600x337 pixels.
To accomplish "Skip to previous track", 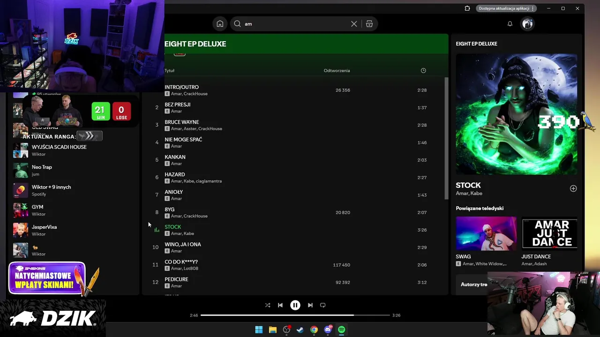I will pyautogui.click(x=280, y=305).
